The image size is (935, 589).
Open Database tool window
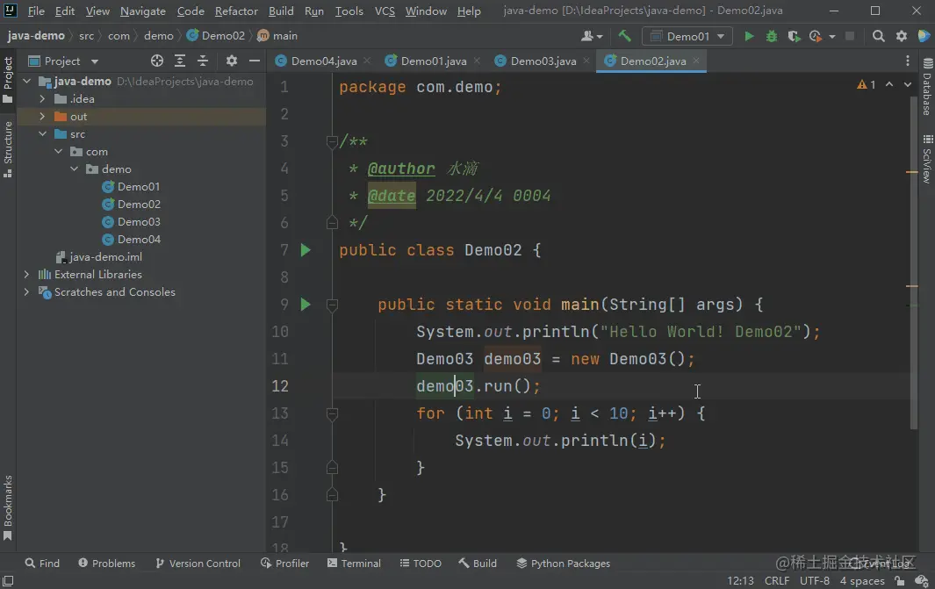(927, 87)
